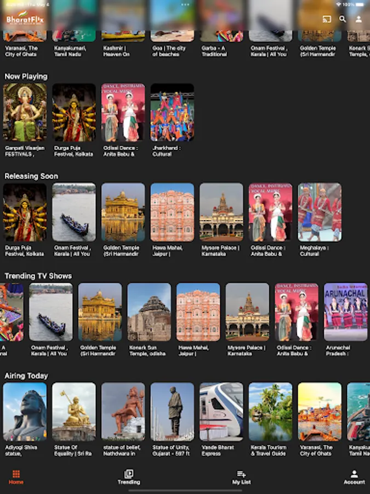Go to the Account tab
The height and width of the screenshot is (494, 370).
pyautogui.click(x=354, y=477)
